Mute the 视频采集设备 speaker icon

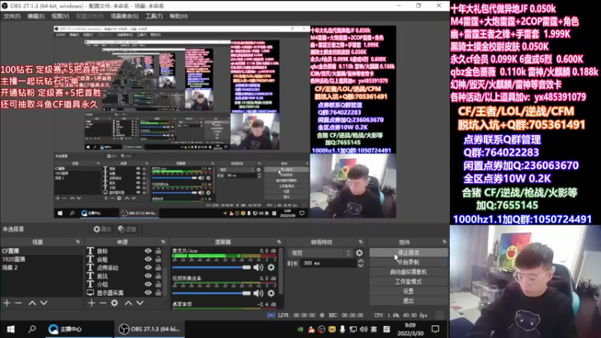pyautogui.click(x=258, y=293)
